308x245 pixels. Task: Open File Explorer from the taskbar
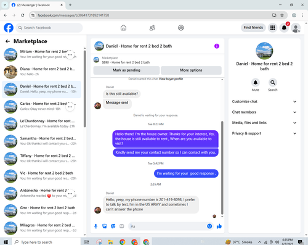click(x=110, y=242)
